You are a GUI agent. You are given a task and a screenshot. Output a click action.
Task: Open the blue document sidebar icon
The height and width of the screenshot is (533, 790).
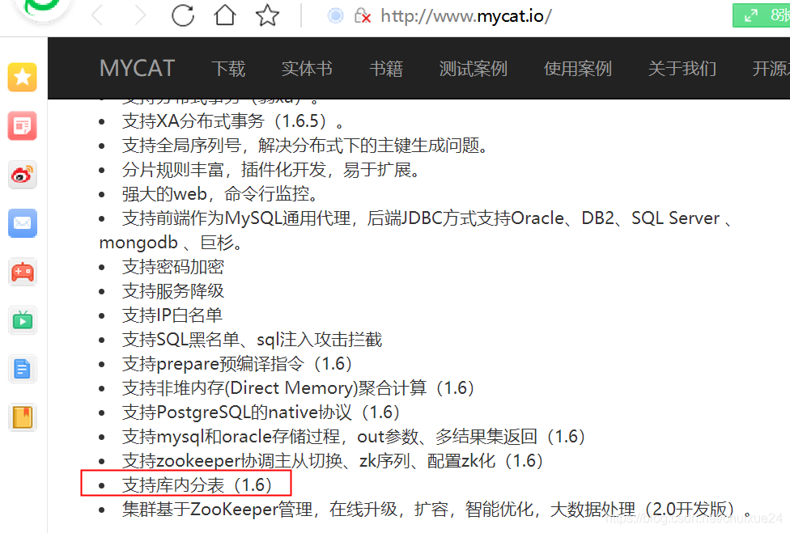pyautogui.click(x=22, y=369)
